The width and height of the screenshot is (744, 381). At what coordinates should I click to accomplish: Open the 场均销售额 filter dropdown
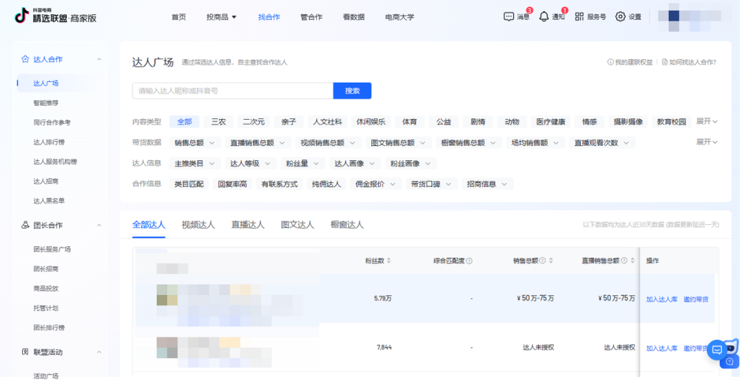536,142
